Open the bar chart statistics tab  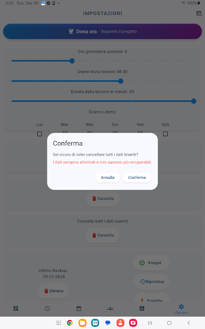(142, 308)
